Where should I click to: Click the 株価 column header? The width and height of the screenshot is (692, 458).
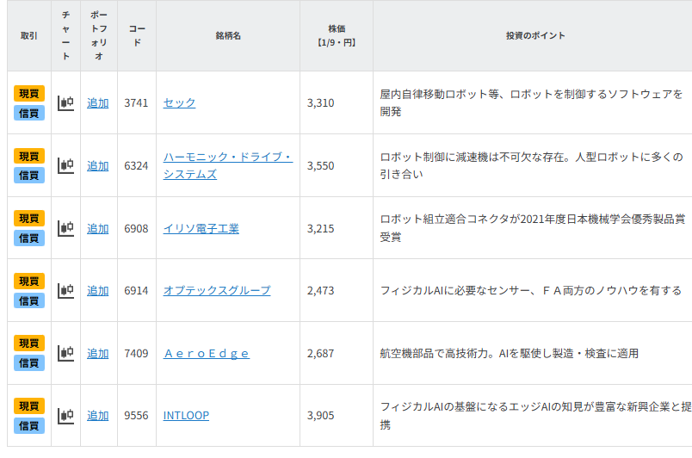[x=337, y=36]
